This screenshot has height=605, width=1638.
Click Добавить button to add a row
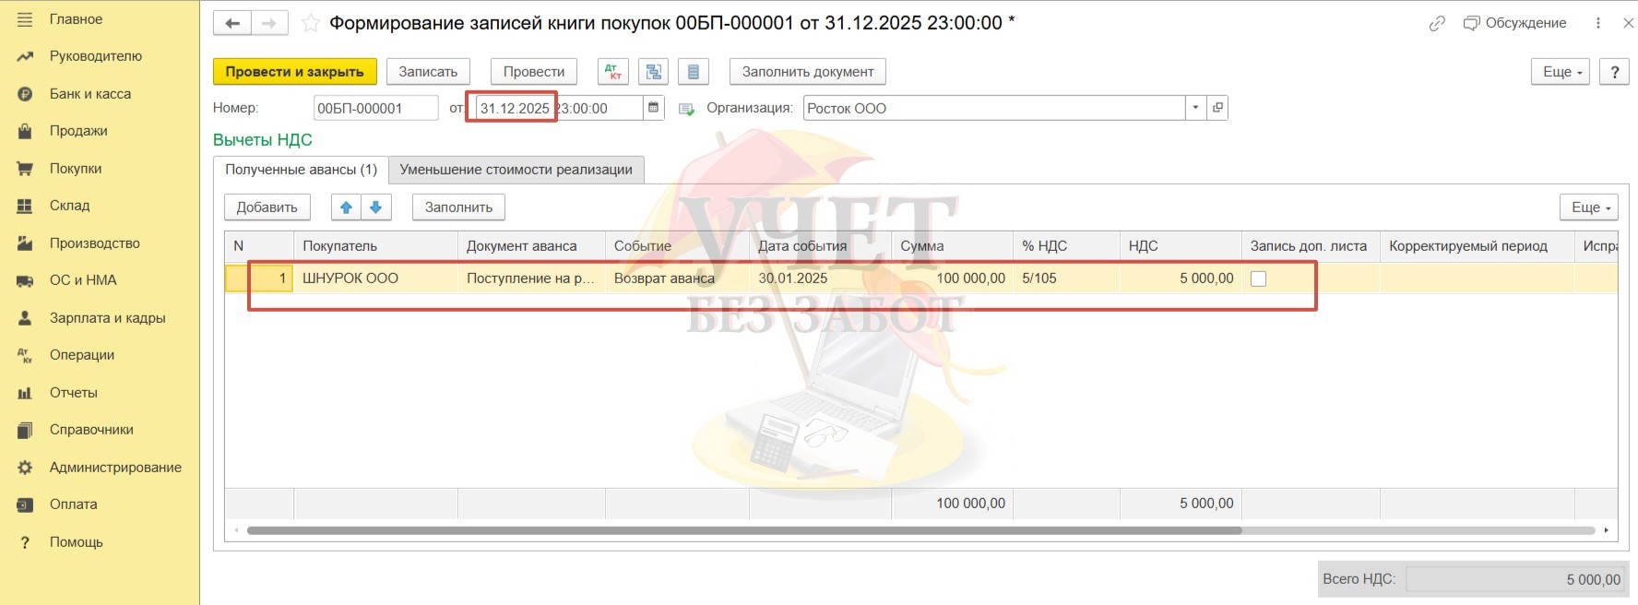pyautogui.click(x=267, y=208)
